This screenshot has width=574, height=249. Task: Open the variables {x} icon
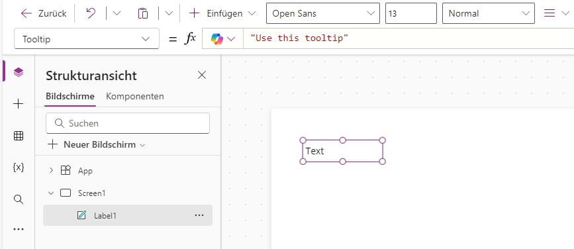19,168
